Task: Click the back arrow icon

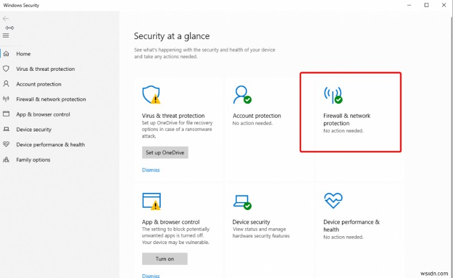Action: click(6, 18)
